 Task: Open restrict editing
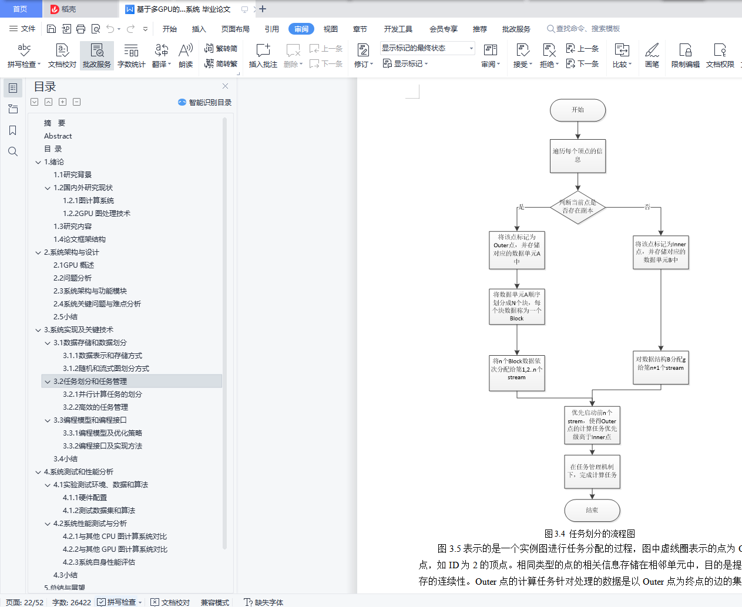(x=686, y=56)
